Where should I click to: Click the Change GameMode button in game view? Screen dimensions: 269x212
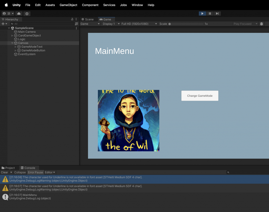[x=200, y=96]
